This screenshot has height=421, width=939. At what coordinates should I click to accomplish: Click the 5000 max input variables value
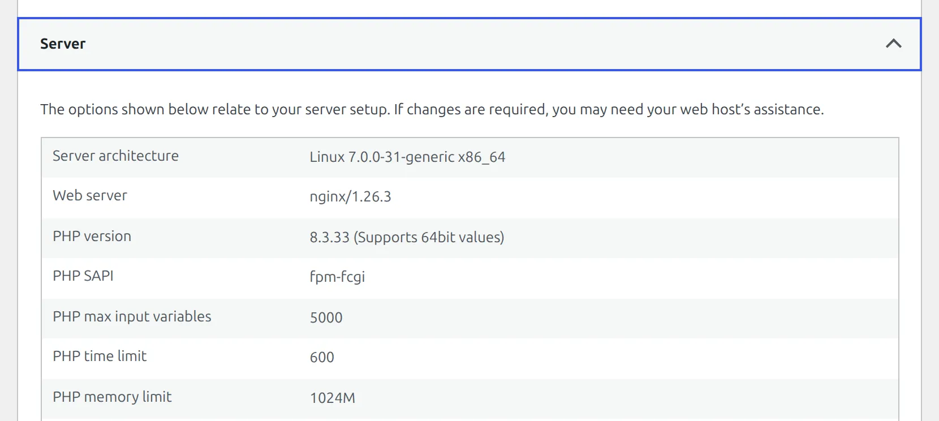326,317
